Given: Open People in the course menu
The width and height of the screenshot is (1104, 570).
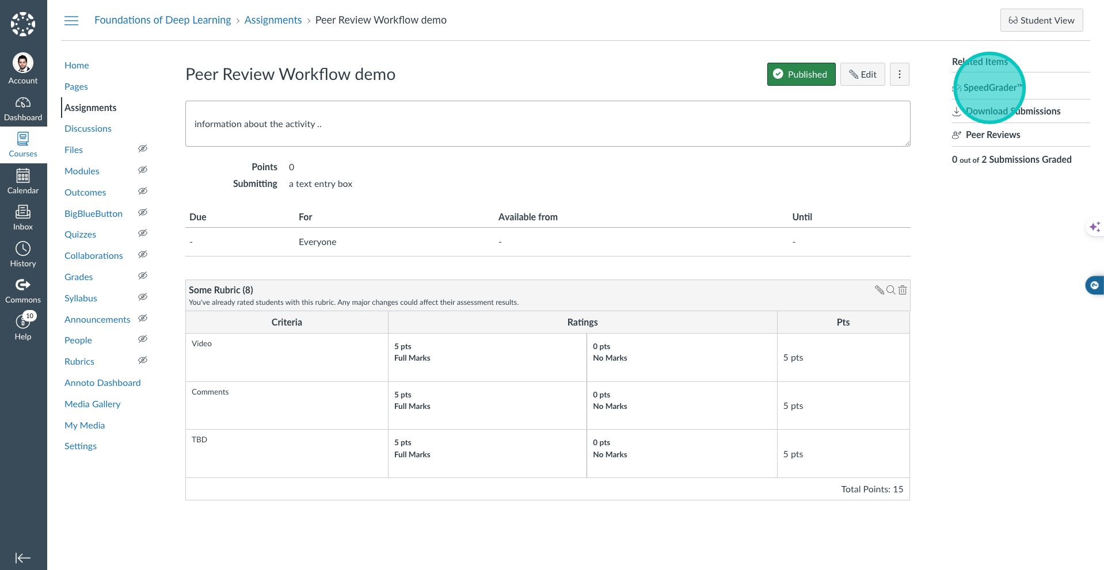Looking at the screenshot, I should (x=78, y=340).
